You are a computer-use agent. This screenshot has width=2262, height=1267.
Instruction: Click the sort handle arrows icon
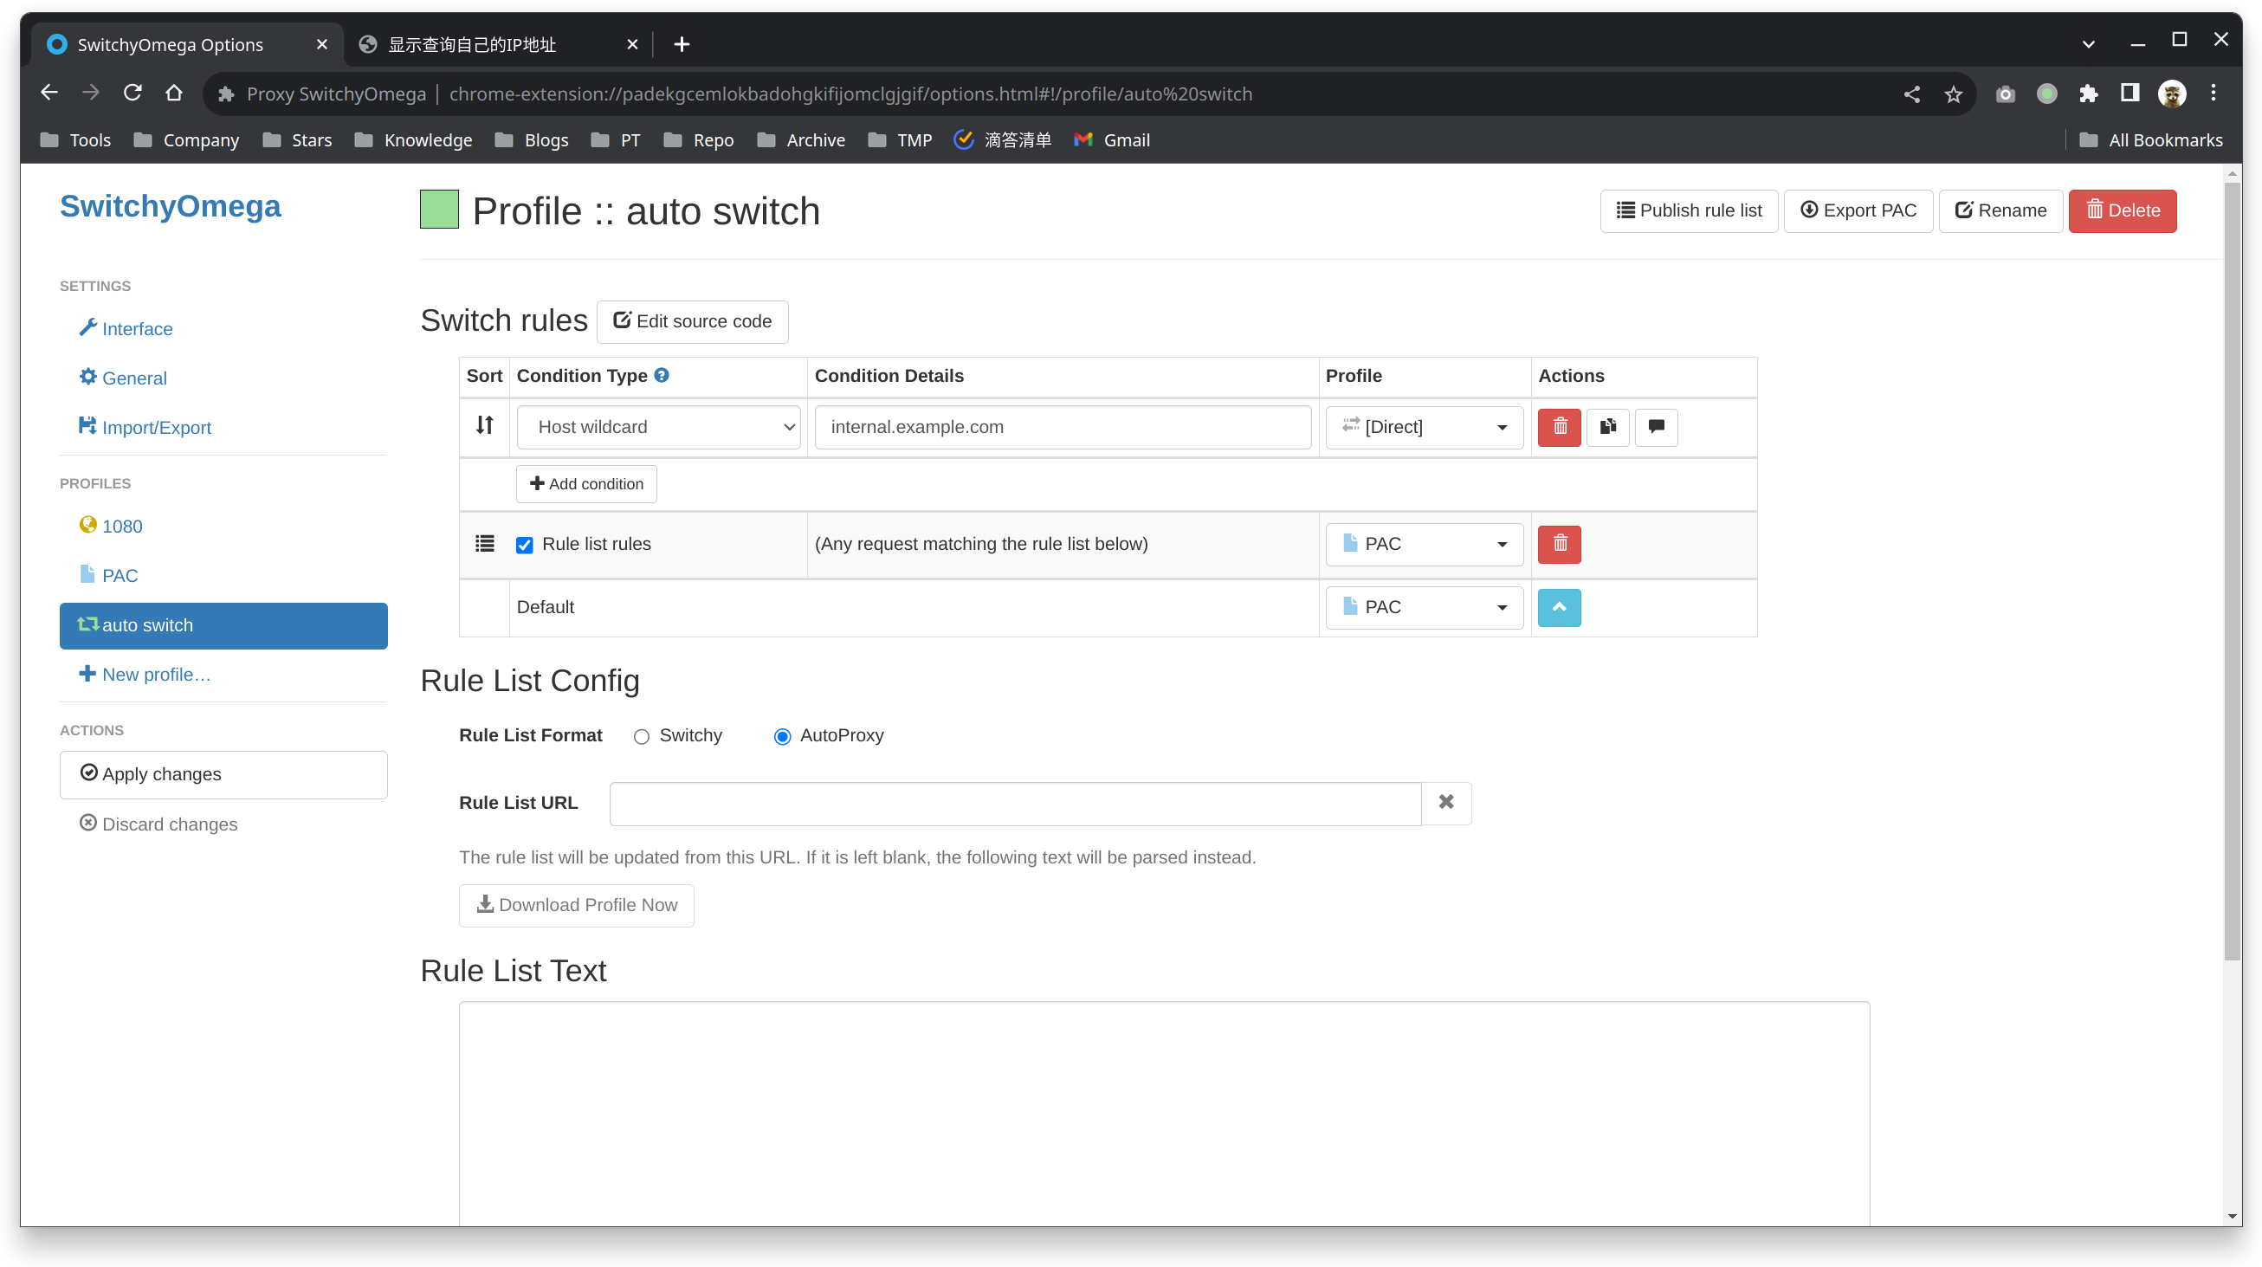484,426
